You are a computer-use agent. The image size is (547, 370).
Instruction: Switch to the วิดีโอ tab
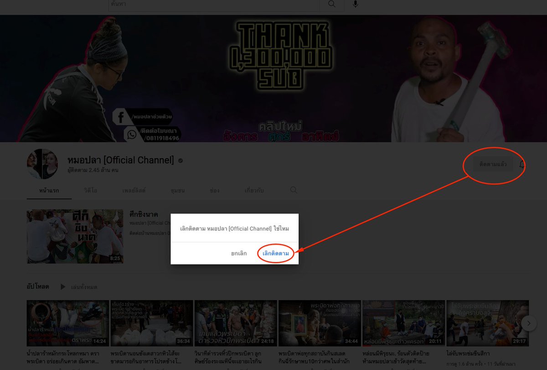(x=92, y=190)
